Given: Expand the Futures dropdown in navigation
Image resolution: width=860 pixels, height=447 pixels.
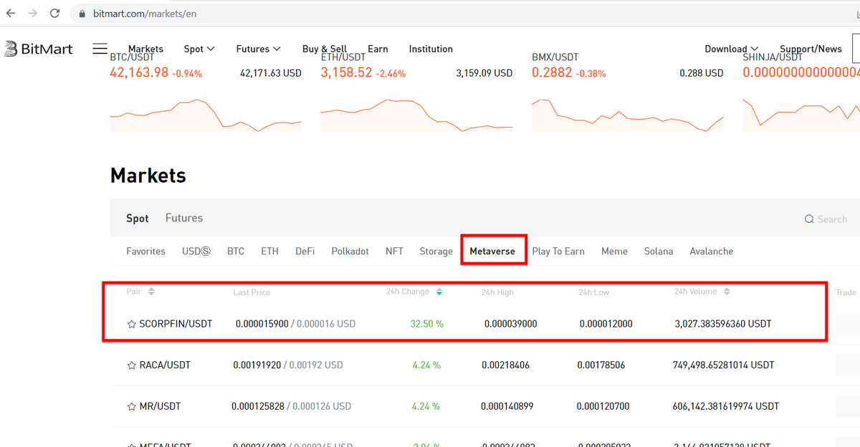Looking at the screenshot, I should (259, 49).
